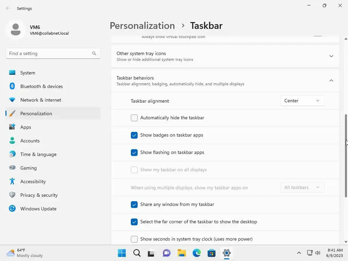Viewport: 348px width, 261px height.
Task: Click the back arrow in Settings header
Action: pos(8,8)
